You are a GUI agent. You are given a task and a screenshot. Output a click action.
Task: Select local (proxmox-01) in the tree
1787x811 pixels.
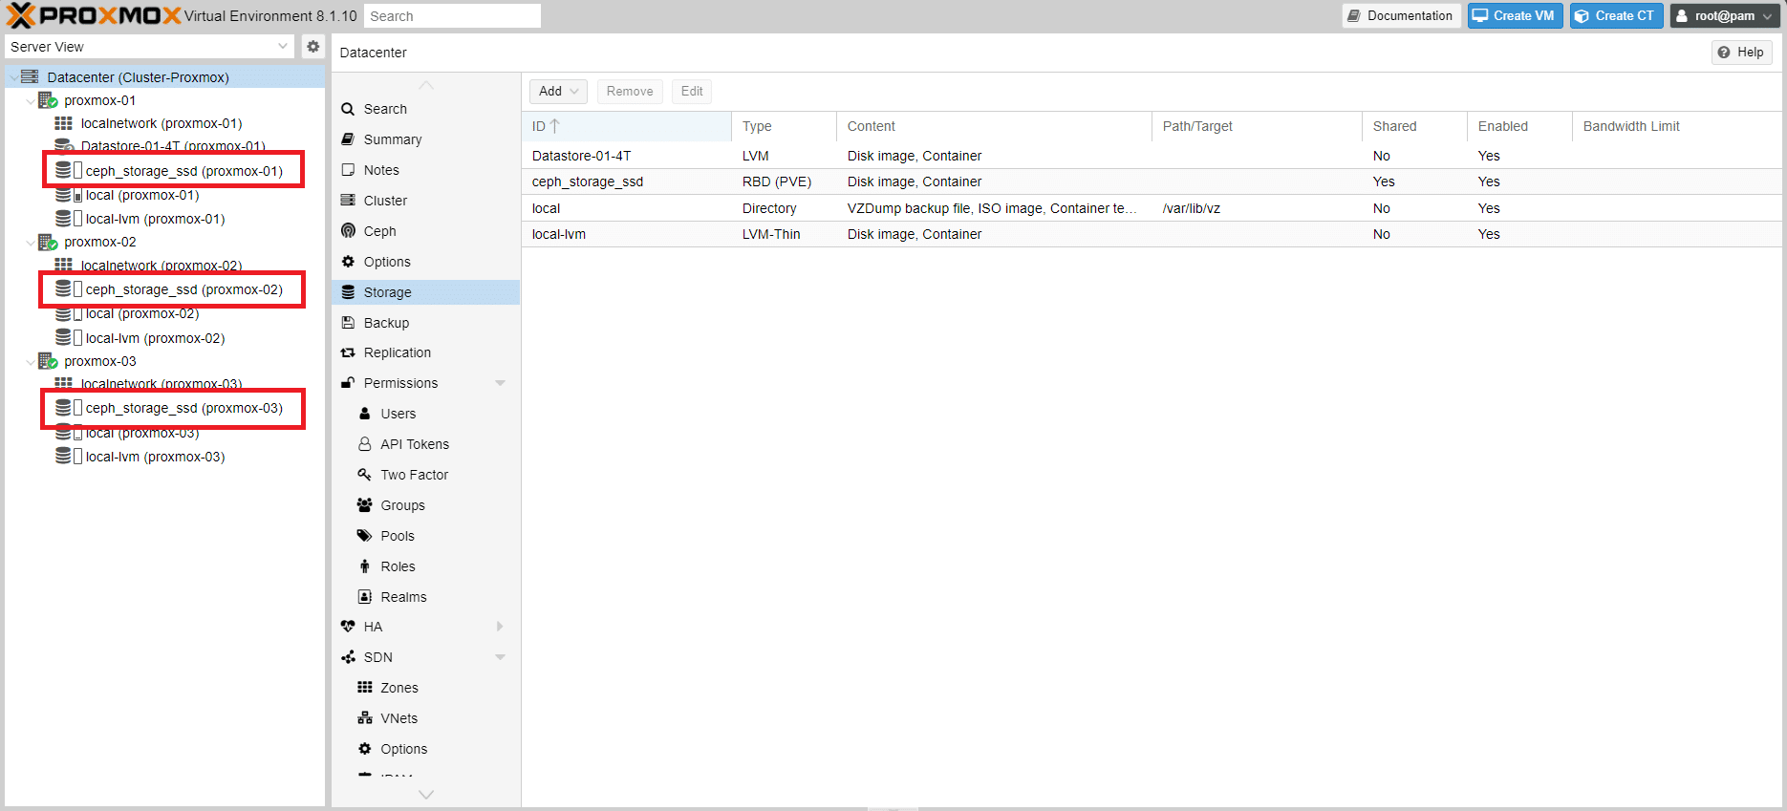coord(142,195)
